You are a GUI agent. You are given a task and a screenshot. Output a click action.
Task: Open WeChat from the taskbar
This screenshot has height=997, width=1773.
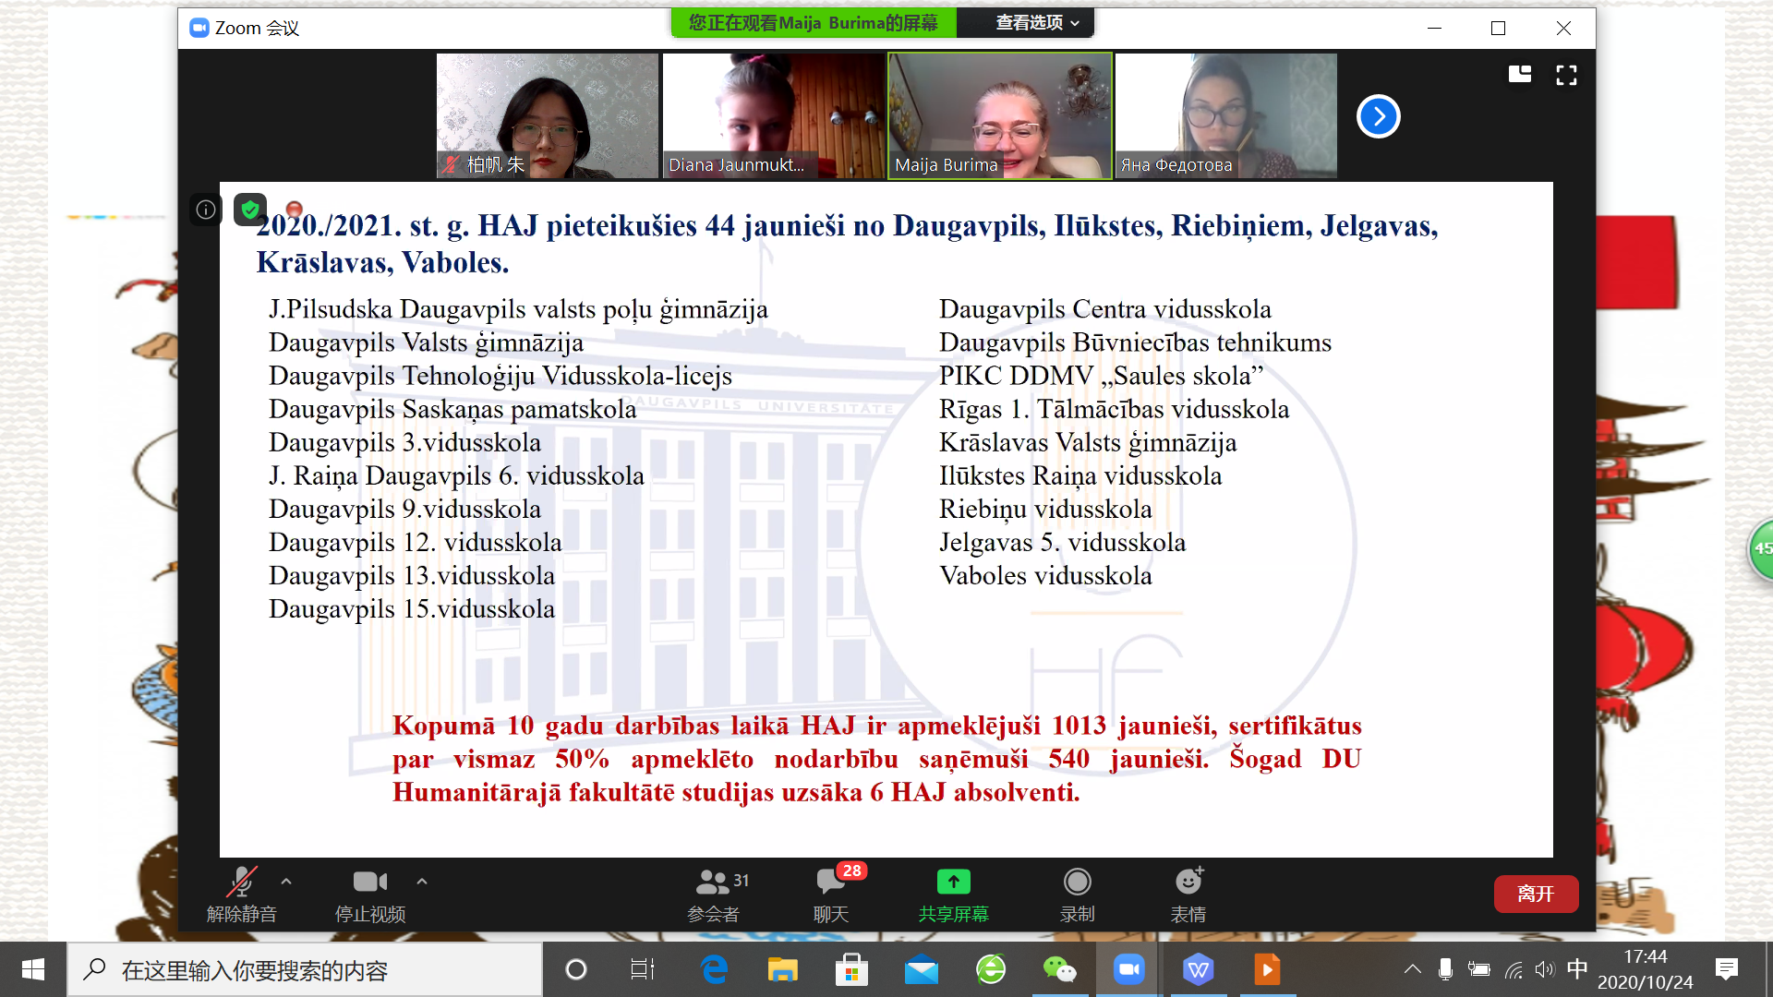[1059, 969]
